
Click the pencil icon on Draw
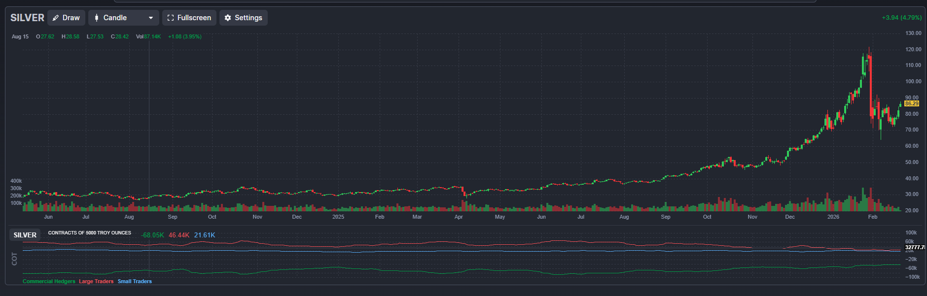56,18
